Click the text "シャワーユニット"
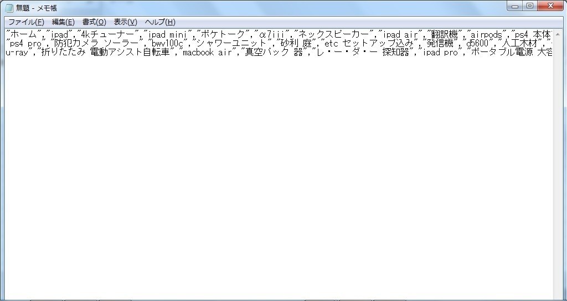The image size is (567, 301). (x=231, y=44)
